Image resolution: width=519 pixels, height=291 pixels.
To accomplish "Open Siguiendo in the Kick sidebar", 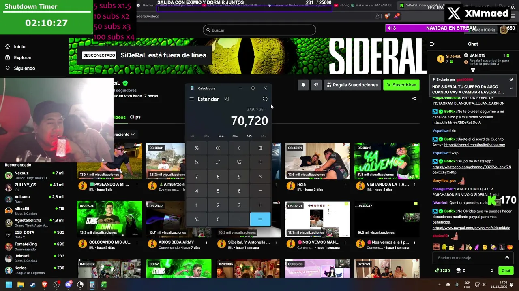I will (20, 68).
